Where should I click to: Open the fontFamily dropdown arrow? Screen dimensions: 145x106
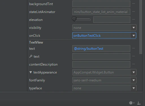point(133,80)
